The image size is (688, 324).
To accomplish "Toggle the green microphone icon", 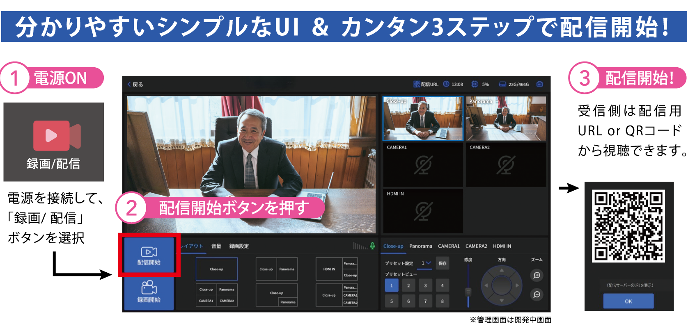I will click(x=372, y=246).
